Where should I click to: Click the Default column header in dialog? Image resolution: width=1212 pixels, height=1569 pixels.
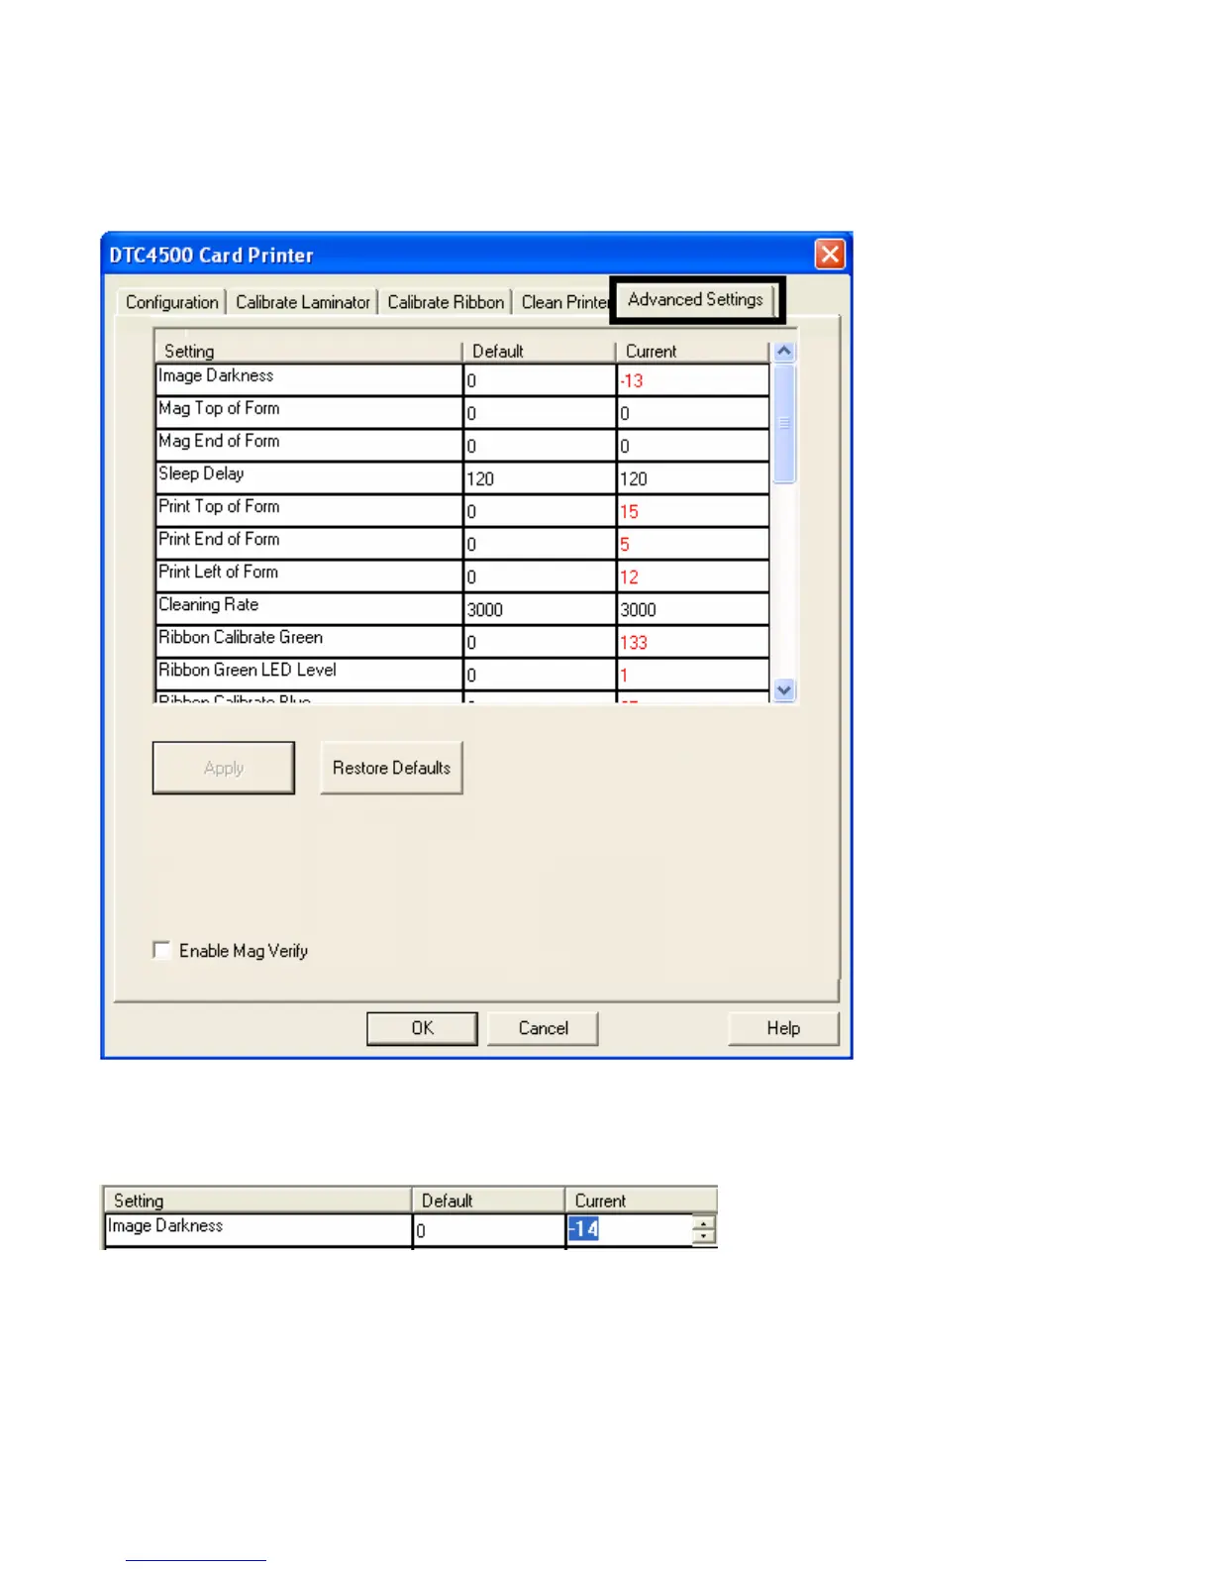tap(540, 351)
